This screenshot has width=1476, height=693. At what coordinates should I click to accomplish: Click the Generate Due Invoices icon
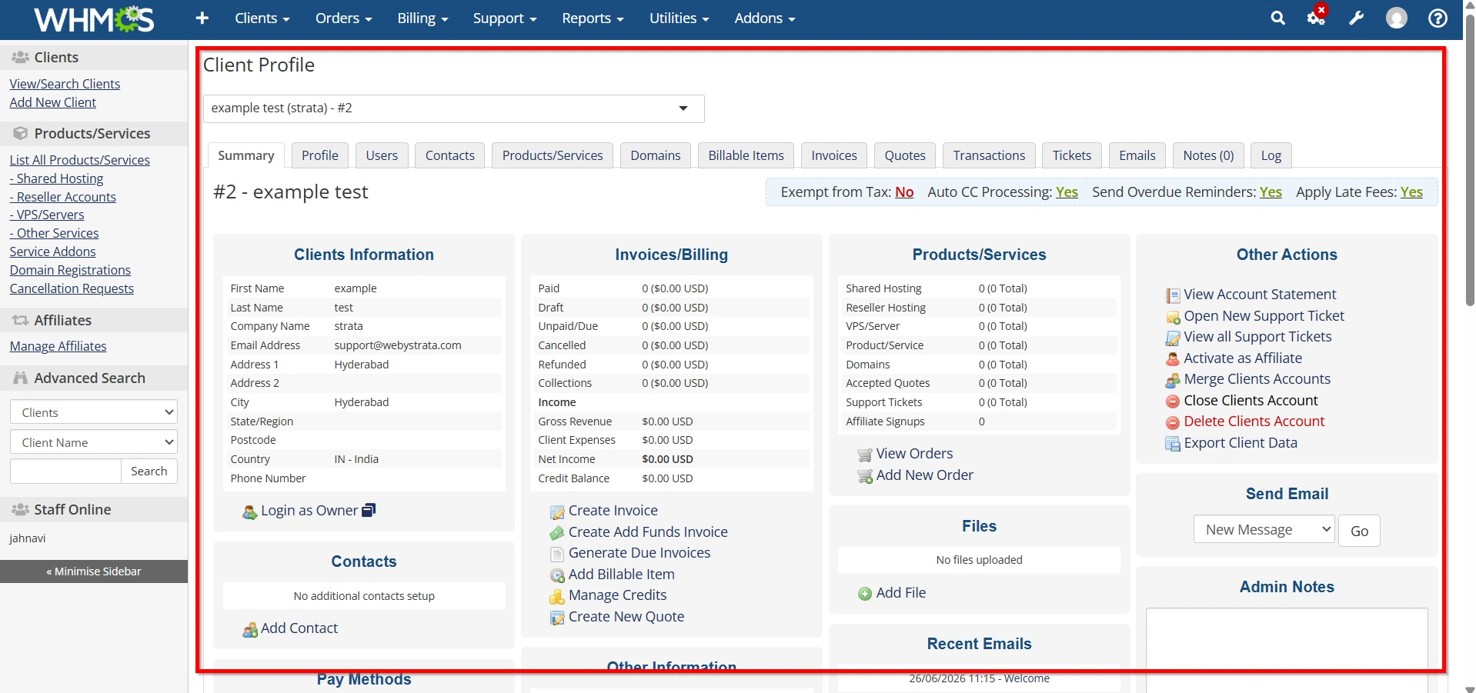click(557, 554)
